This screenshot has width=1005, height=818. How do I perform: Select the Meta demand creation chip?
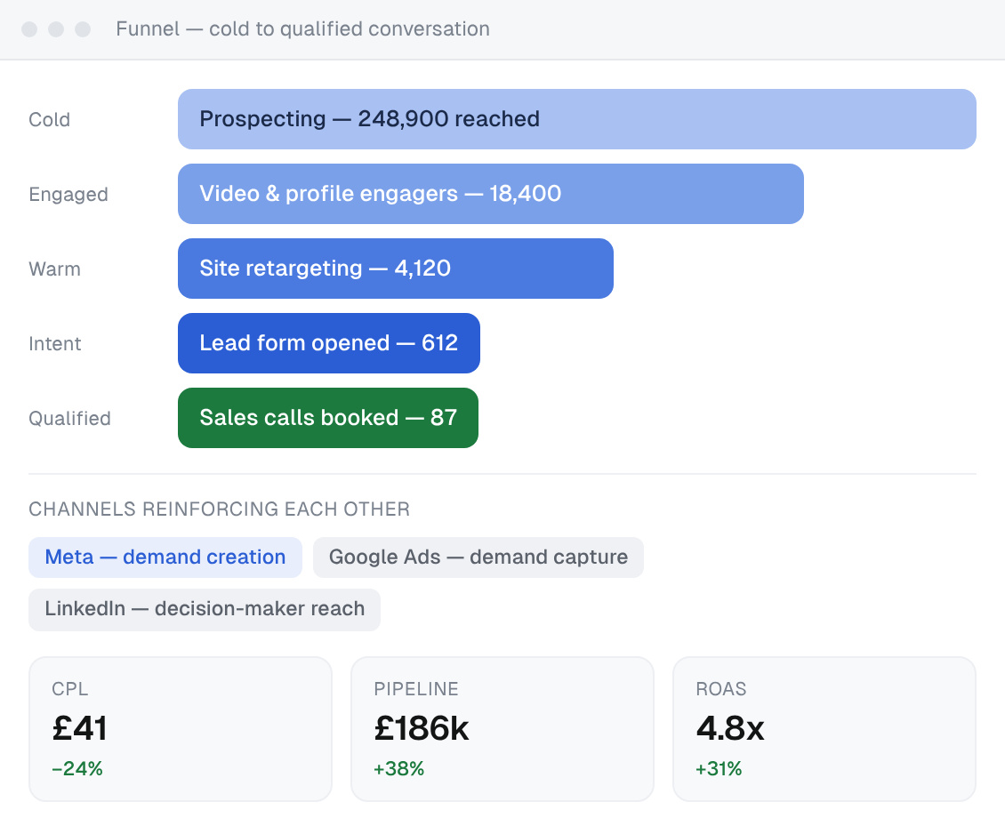165,557
